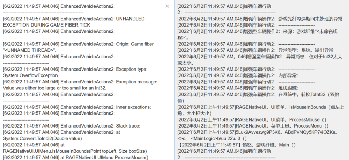Click the Value was either too large sentence
This screenshot has height=160, width=349.
click(55, 88)
